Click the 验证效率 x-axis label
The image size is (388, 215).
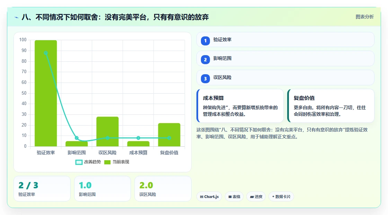46,153
